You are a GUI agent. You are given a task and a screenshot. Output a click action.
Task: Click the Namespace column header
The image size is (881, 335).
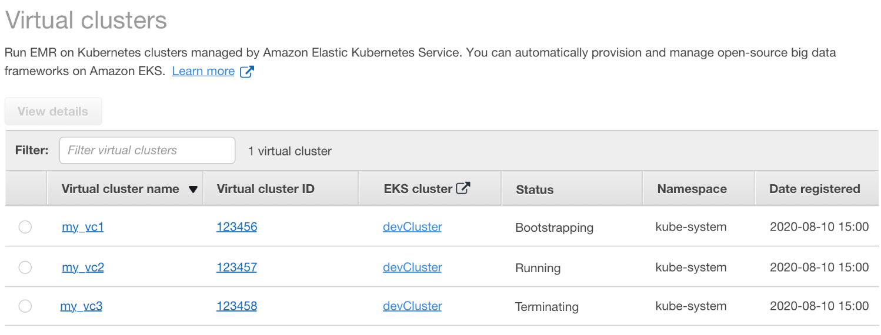click(x=692, y=189)
